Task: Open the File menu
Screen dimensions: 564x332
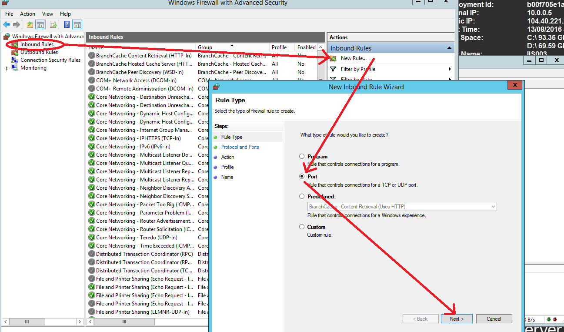Action: click(x=9, y=14)
